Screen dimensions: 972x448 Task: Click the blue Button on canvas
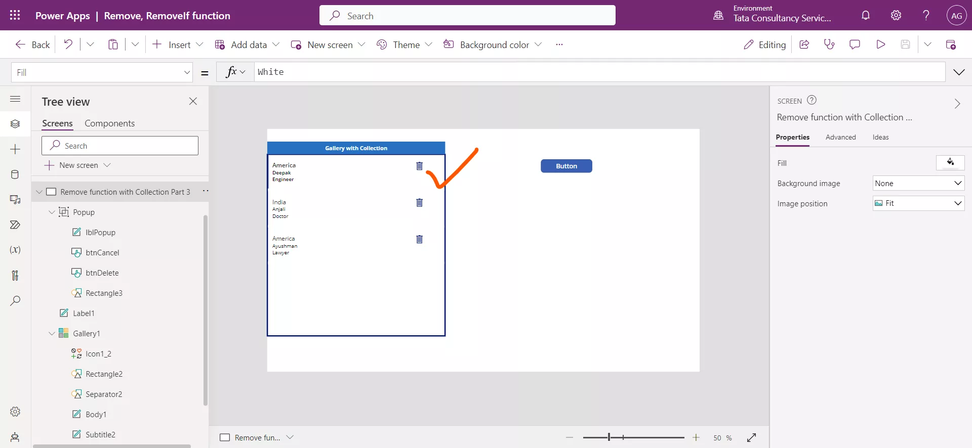[566, 166]
